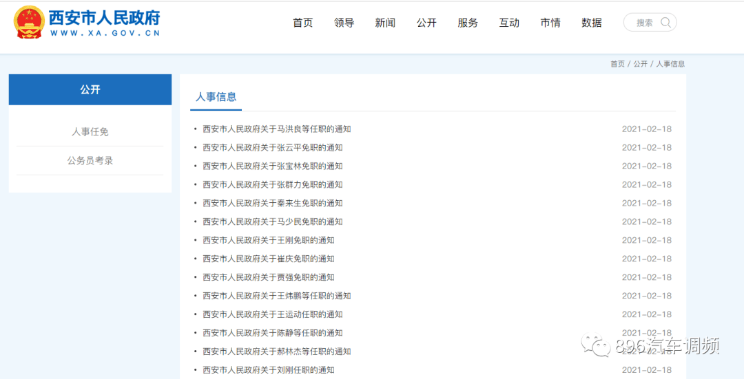Click the search magnifier icon

click(665, 23)
